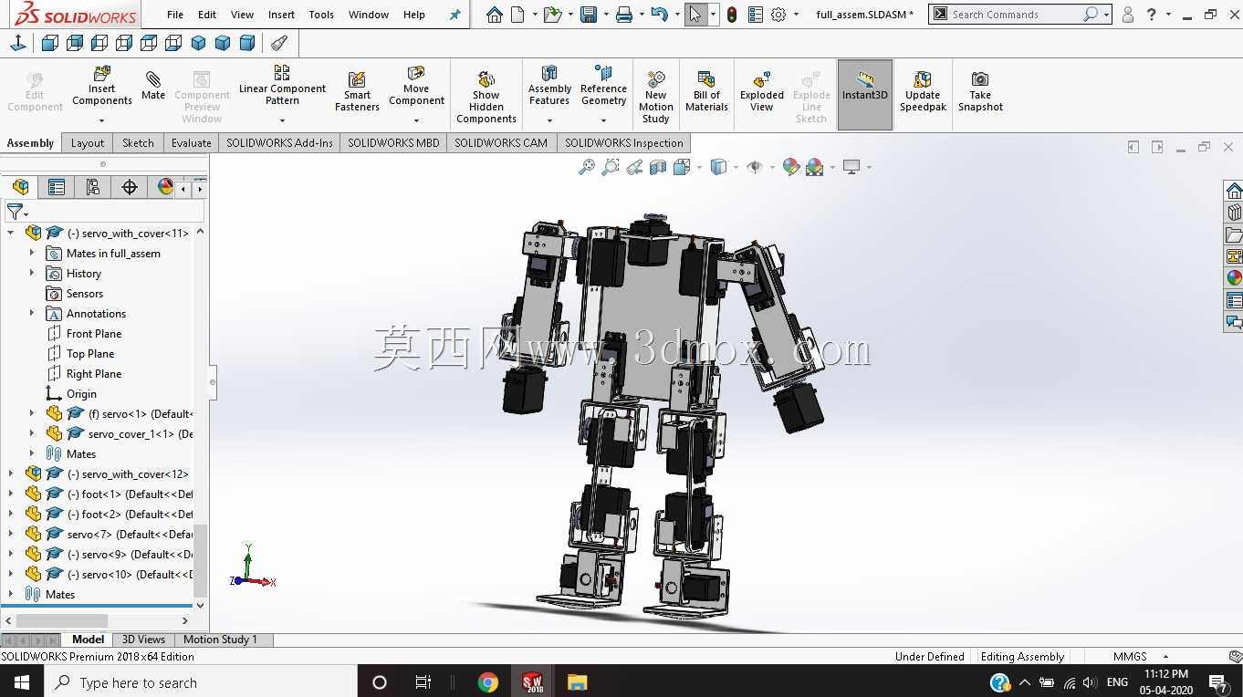The width and height of the screenshot is (1243, 697).
Task: Open the DimXpertManager crosshair tab
Action: click(x=130, y=187)
